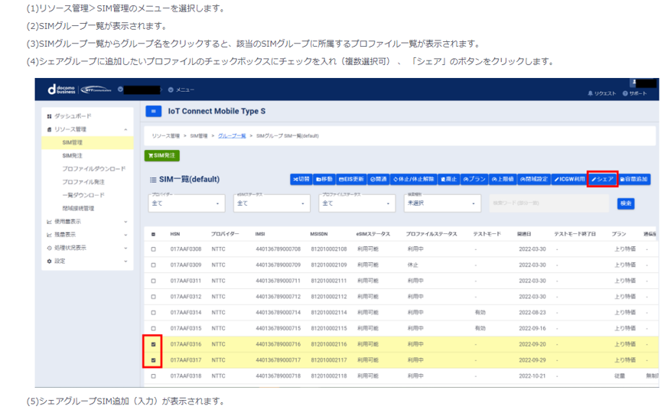This screenshot has width=671, height=413.
Task: Open ダッシュボード from the sidebar
Action: (x=74, y=115)
